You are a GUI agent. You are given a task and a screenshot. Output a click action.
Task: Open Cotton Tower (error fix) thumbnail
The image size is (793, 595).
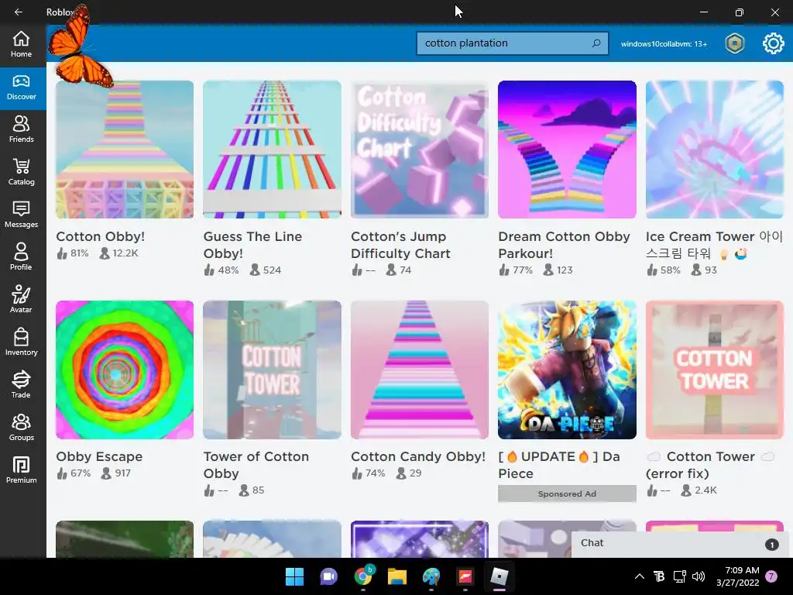pos(715,370)
